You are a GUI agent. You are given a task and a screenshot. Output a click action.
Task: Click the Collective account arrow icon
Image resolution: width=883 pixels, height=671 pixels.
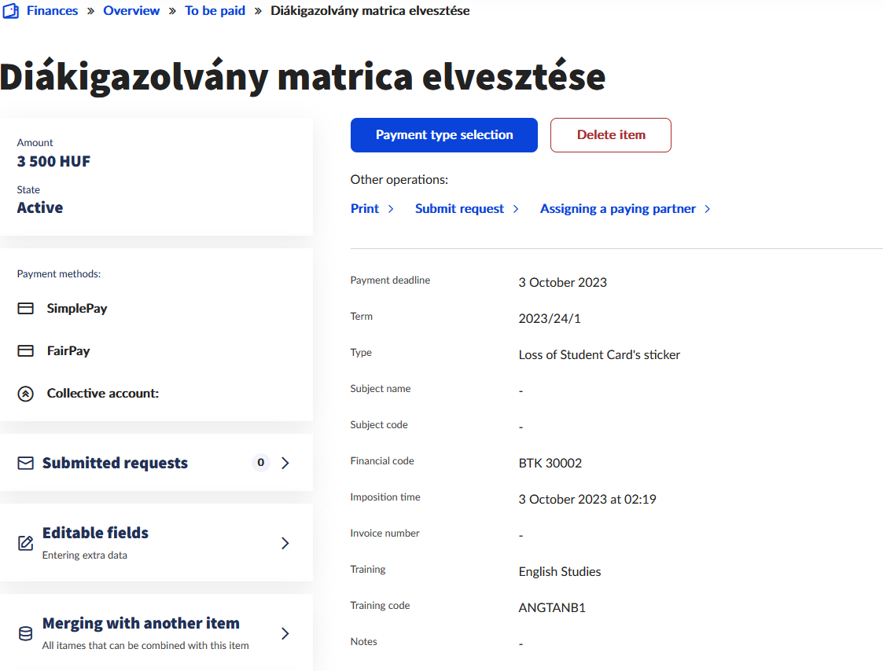pyautogui.click(x=26, y=394)
